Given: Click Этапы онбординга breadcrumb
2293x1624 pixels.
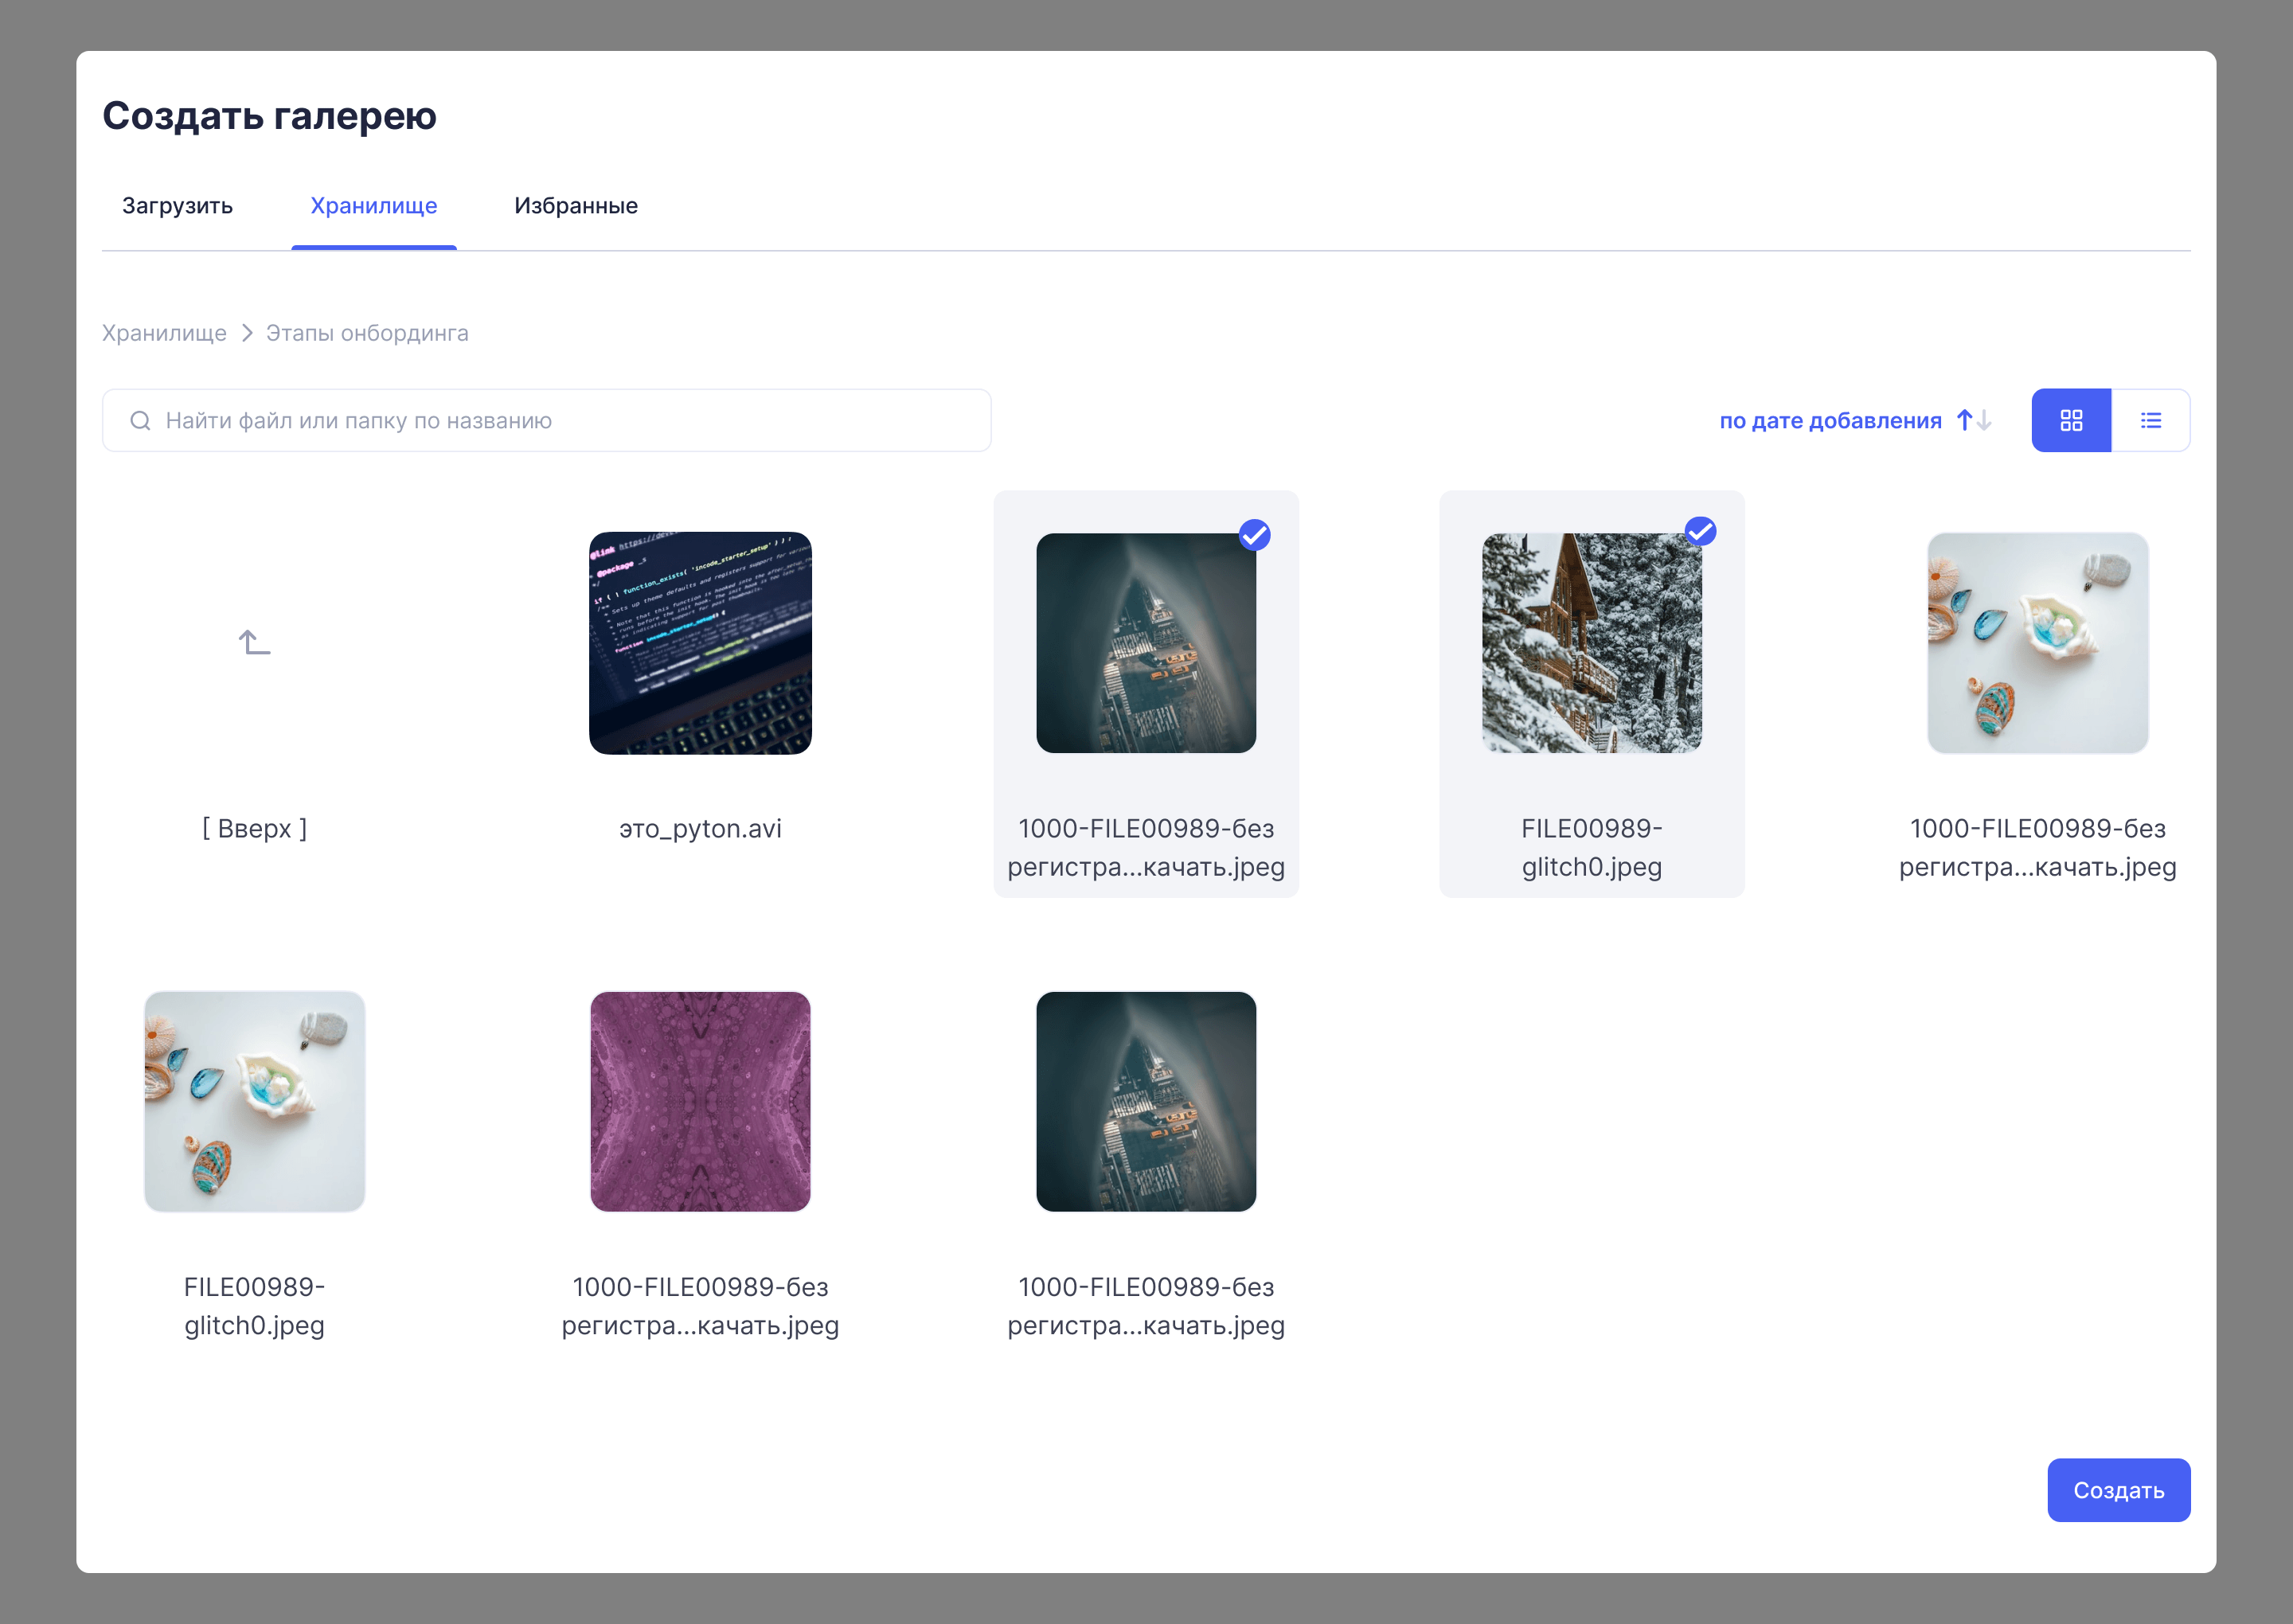Looking at the screenshot, I should [x=367, y=333].
